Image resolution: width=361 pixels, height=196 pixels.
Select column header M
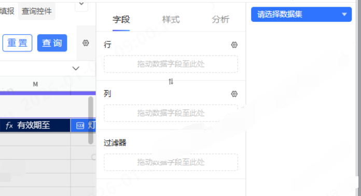[35, 84]
